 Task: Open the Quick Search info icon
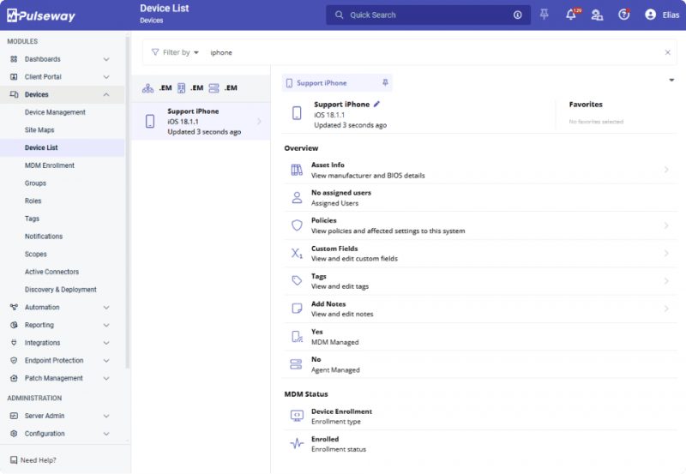point(518,15)
